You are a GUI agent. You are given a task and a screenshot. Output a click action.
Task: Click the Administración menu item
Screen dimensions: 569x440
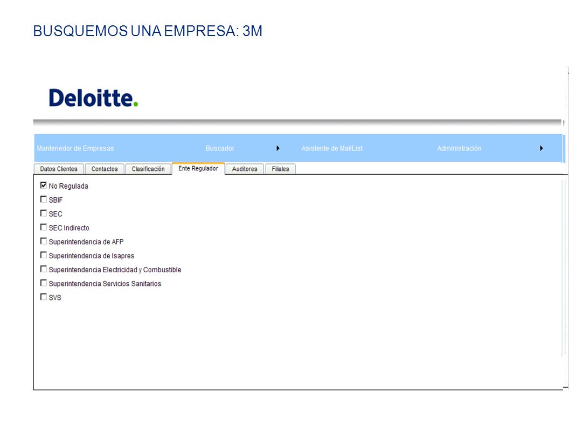point(459,148)
